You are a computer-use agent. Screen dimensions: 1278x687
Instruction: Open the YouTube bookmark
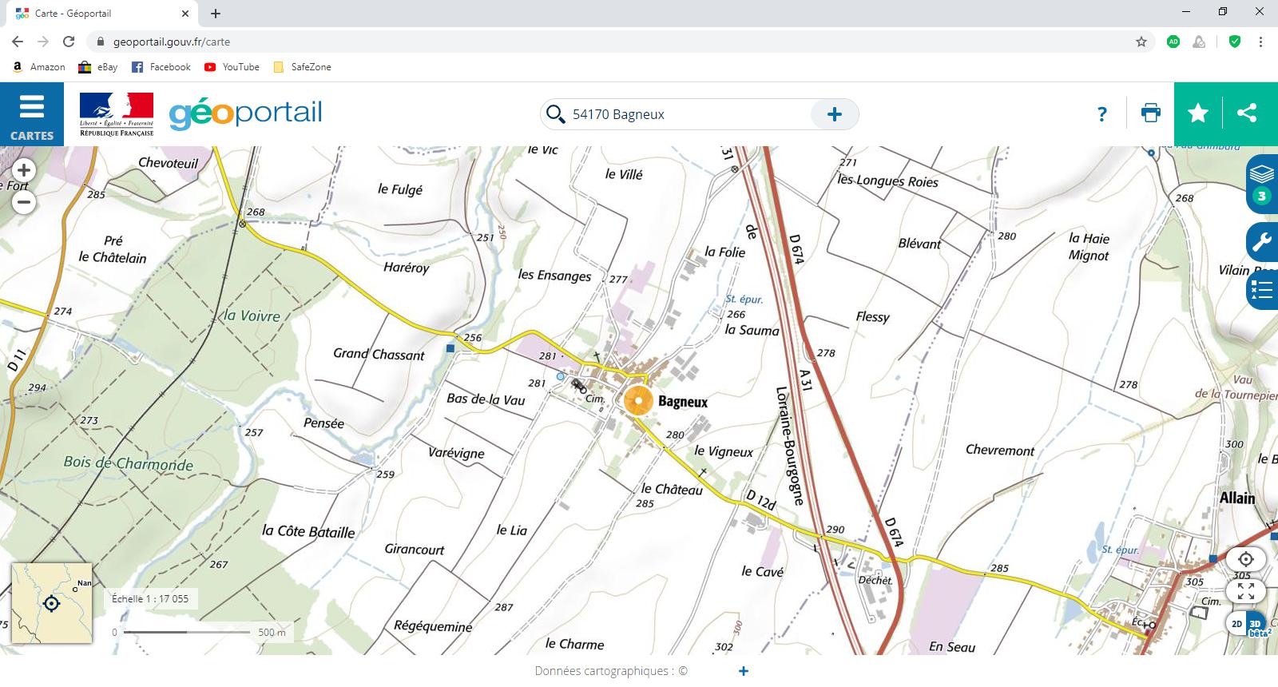tap(232, 67)
